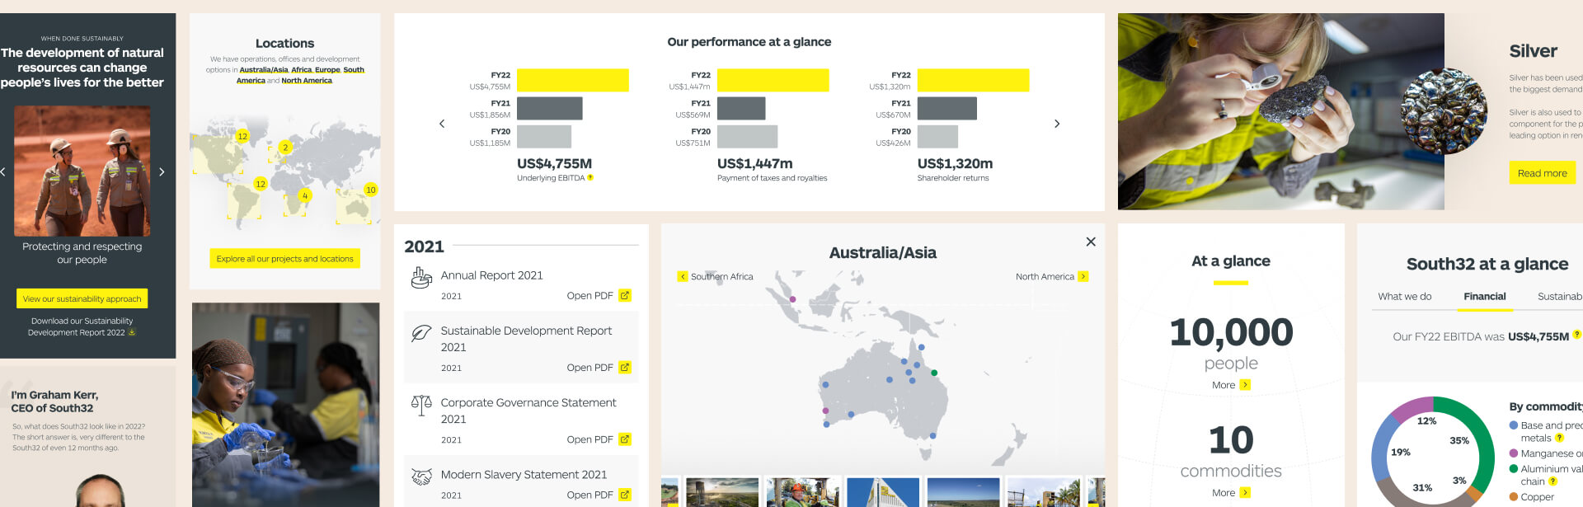Click the South America marker showing 12

(260, 184)
